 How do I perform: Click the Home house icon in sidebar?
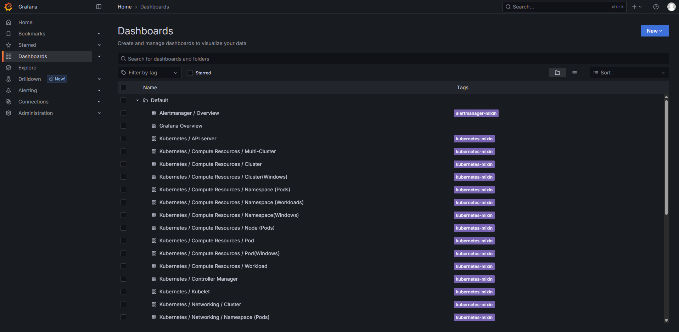tap(9, 22)
